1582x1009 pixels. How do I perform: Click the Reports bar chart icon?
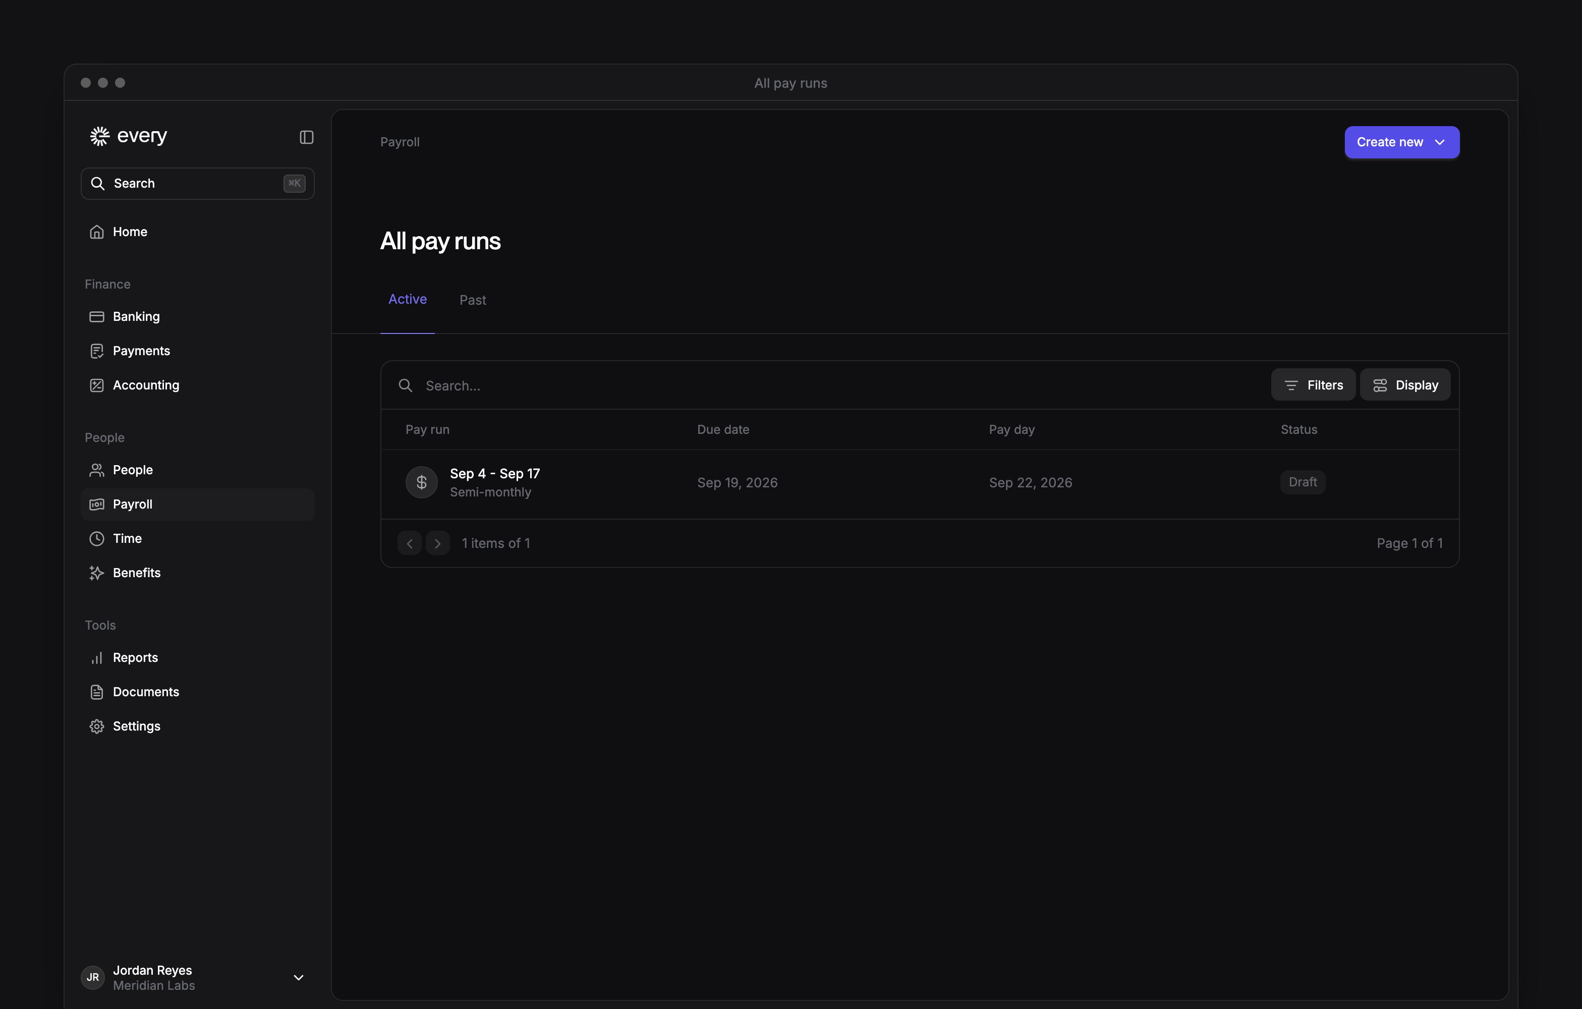pyautogui.click(x=96, y=657)
